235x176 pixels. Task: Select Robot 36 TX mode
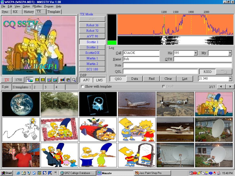92,25
